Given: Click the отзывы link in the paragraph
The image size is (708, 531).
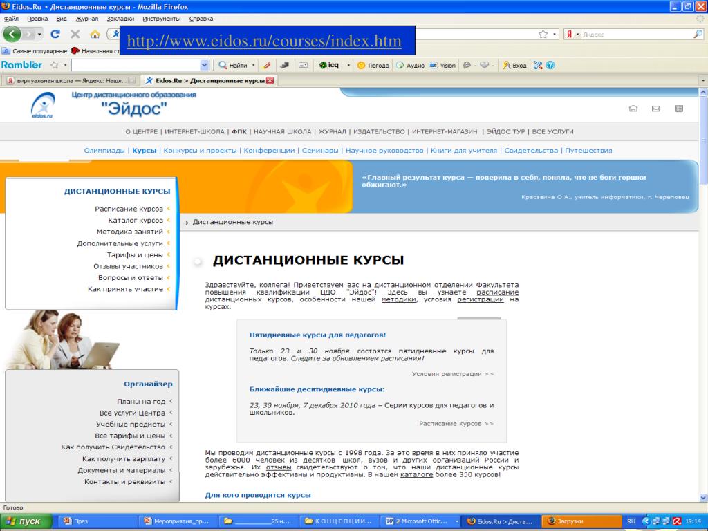Looking at the screenshot, I should [279, 467].
